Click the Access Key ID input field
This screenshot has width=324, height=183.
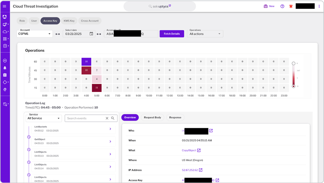(x=131, y=34)
